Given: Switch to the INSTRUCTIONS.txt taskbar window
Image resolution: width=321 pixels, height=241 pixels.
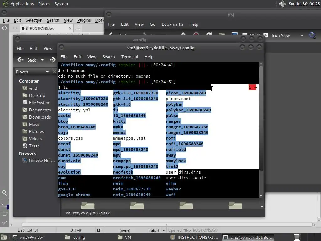Looking at the screenshot, I should click(x=194, y=237).
